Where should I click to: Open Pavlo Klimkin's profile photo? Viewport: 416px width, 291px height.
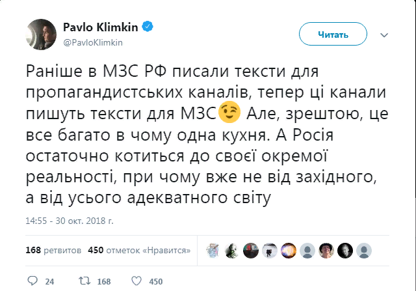coord(40,34)
